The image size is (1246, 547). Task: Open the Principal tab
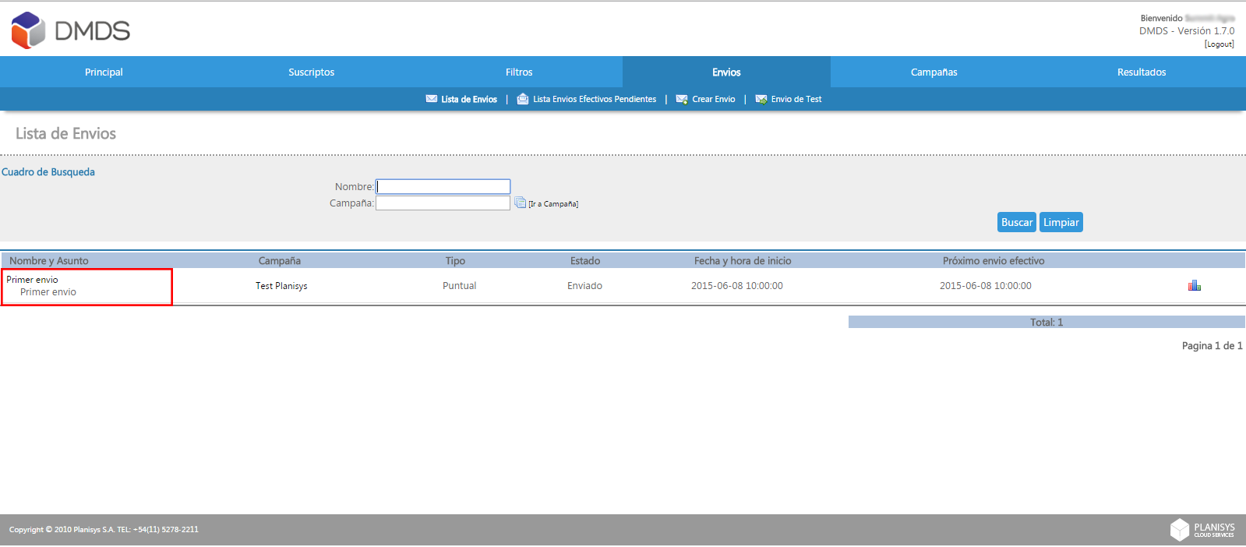104,72
